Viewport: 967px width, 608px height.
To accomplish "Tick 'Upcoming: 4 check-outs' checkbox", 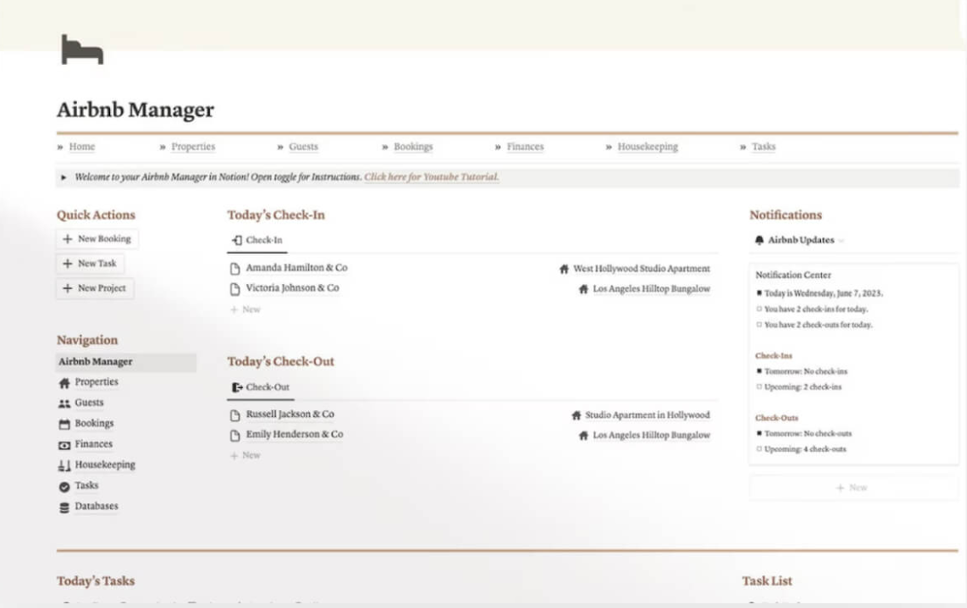I will coord(759,449).
